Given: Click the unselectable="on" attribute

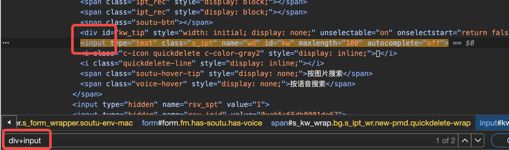Looking at the screenshot, I should tap(356, 33).
